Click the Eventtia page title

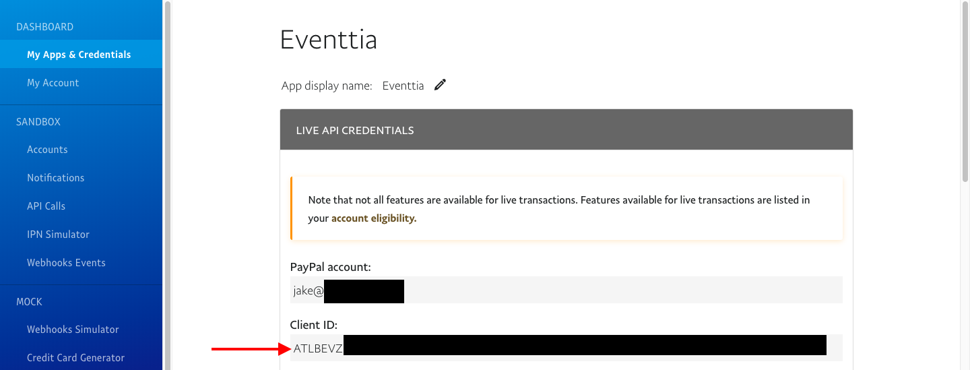tap(328, 40)
